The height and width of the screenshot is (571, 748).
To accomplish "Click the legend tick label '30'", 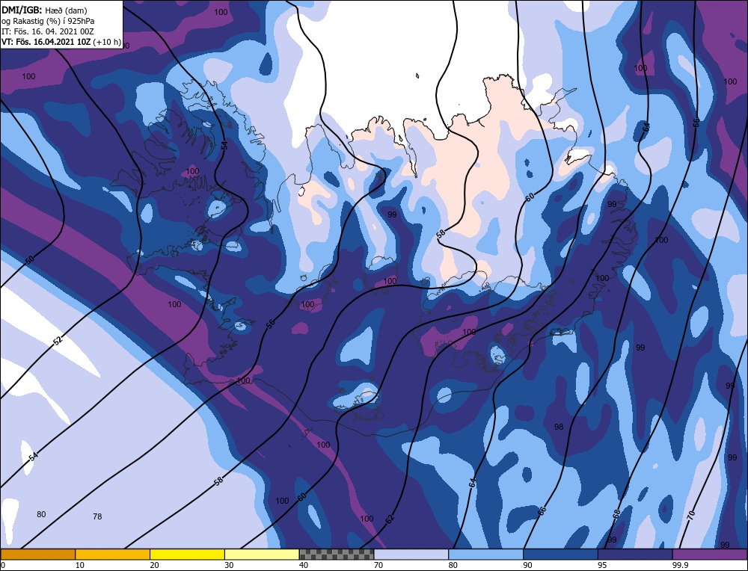I will point(229,565).
